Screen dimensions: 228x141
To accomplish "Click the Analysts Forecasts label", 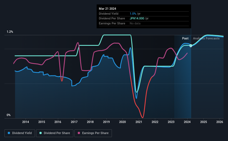I will pos(206,38).
